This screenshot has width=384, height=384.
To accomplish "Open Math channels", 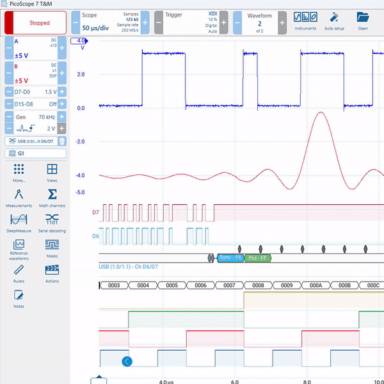I will (x=52, y=198).
